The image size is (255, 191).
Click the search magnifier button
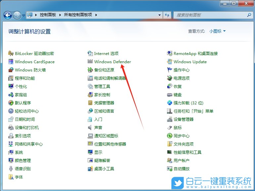click(x=249, y=15)
